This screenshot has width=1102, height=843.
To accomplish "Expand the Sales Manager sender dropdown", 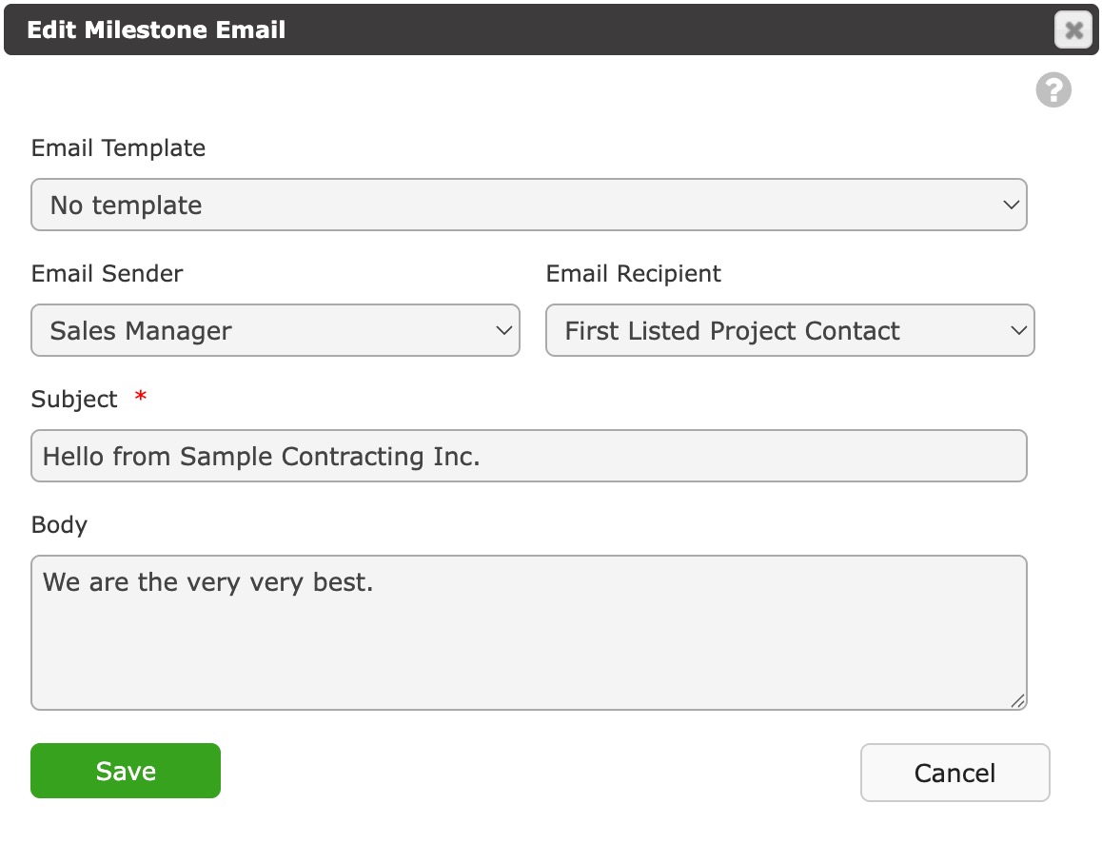I will click(x=276, y=330).
